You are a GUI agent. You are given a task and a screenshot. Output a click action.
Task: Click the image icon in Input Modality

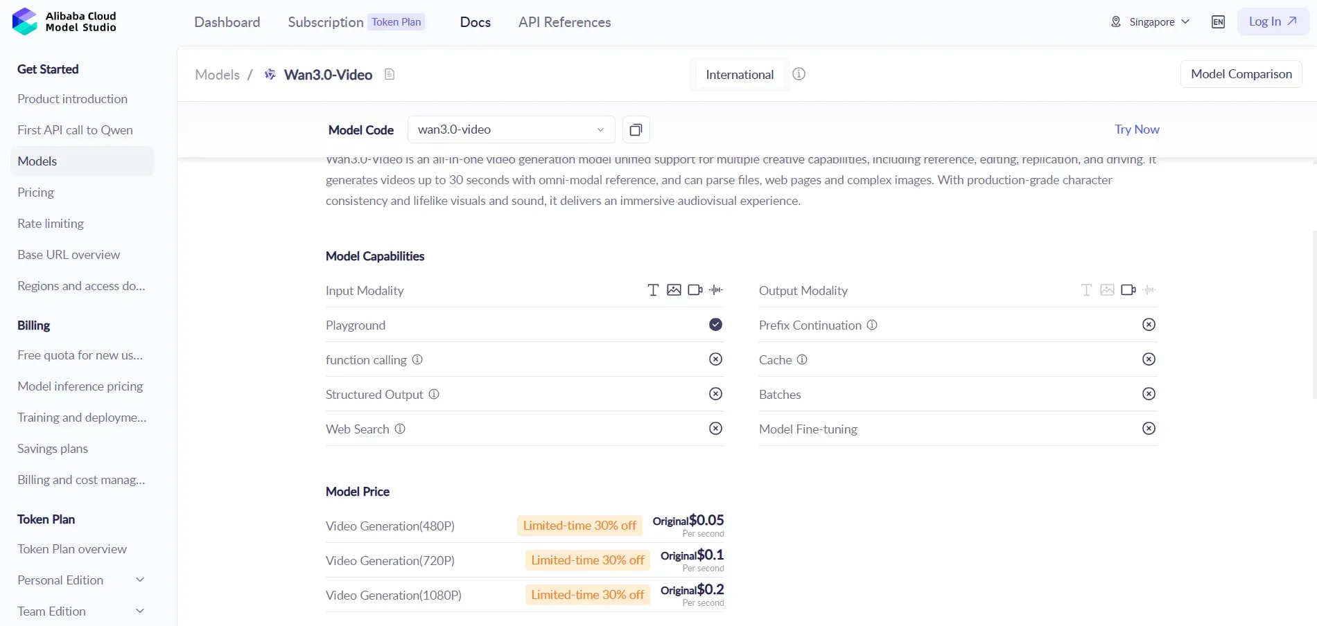(x=674, y=290)
